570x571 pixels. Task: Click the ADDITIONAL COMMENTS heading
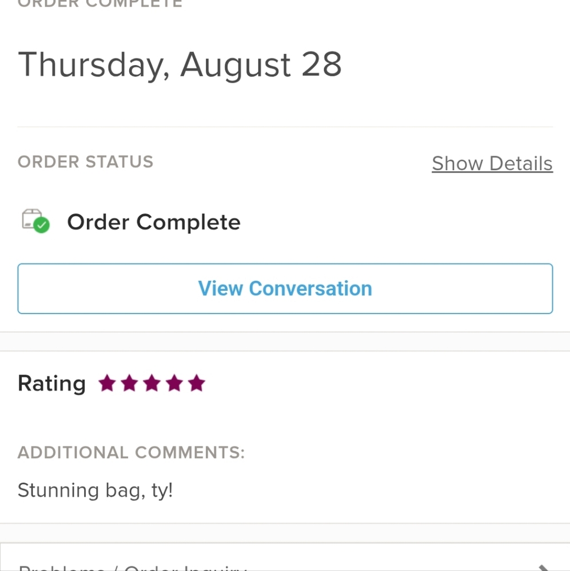coord(131,453)
